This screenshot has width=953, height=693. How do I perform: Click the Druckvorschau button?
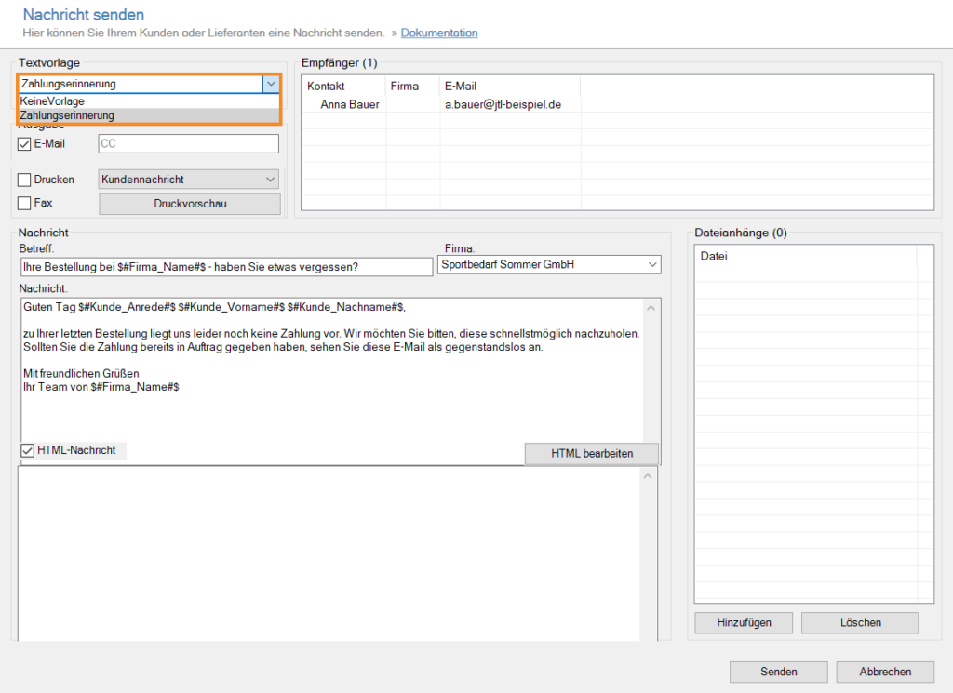189,204
